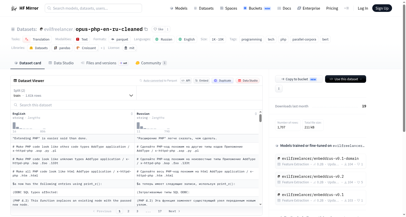Click the heart like button
The image size is (406, 217).
(158, 29)
